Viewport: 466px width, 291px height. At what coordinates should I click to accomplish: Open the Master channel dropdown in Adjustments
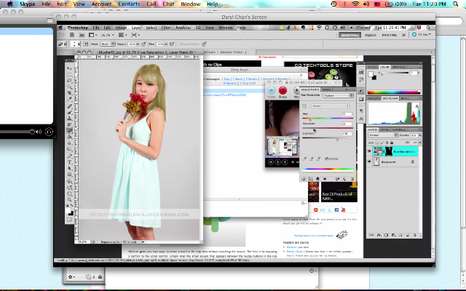click(330, 106)
